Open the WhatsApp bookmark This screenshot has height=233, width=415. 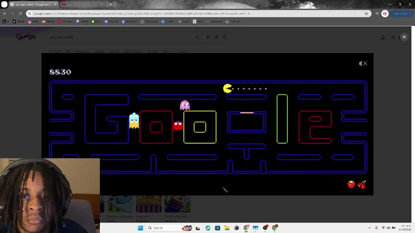click(149, 22)
